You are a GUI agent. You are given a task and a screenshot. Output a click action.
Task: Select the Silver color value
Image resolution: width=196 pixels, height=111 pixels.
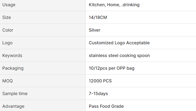pyautogui.click(x=95, y=30)
